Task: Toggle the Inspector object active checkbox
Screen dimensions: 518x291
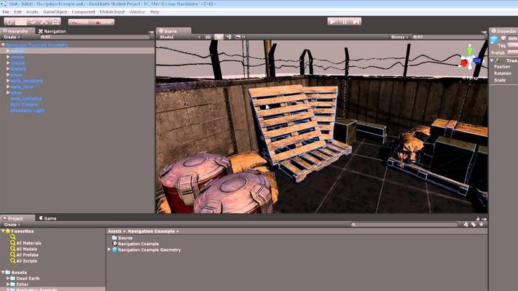Action: click(503, 39)
